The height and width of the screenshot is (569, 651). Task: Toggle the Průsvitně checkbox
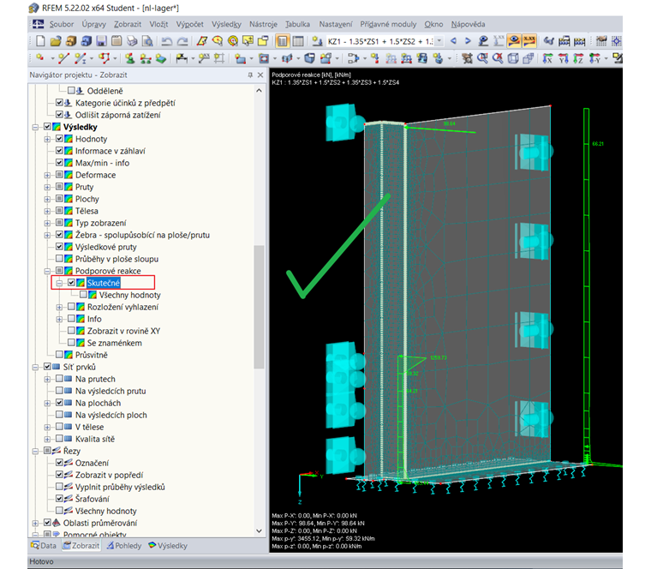(x=60, y=355)
